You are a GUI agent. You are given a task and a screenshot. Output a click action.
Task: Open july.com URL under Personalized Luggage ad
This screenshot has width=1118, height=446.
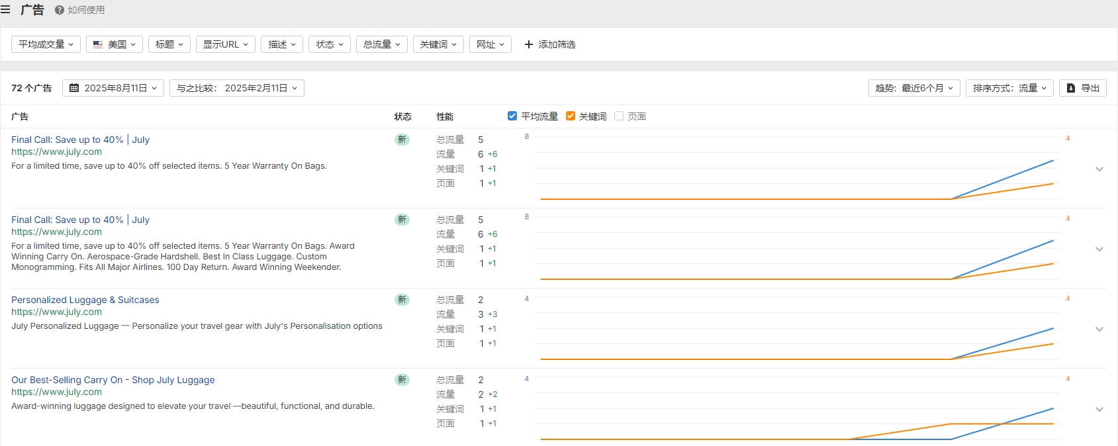tap(56, 312)
